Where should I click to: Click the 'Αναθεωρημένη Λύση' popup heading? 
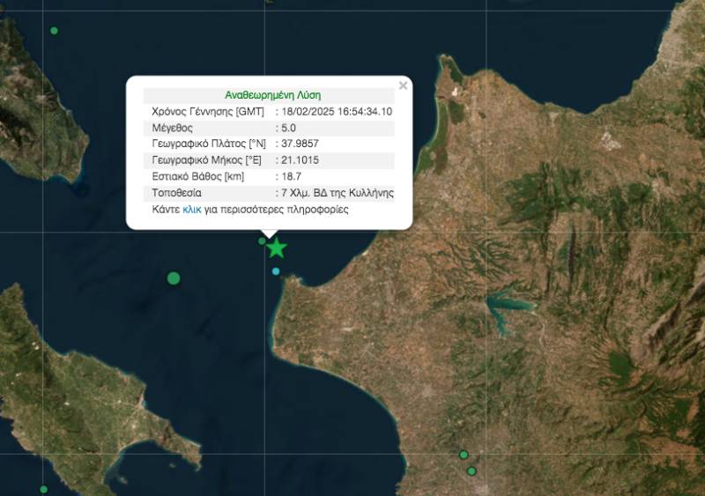click(x=272, y=95)
